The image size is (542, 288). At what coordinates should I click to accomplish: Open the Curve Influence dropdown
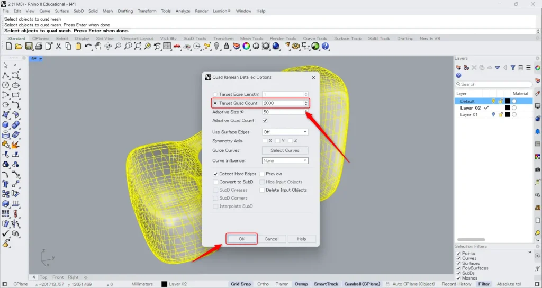point(285,160)
